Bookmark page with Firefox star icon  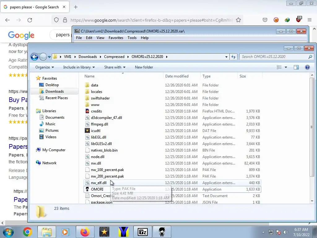pyautogui.click(x=238, y=20)
